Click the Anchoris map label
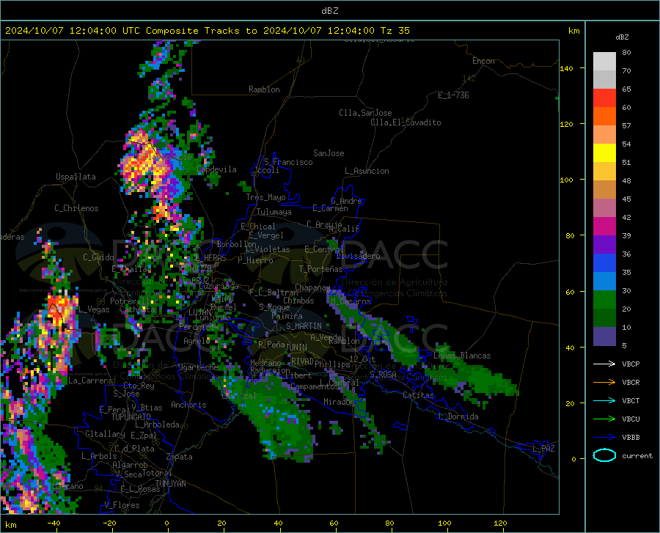 [x=188, y=405]
